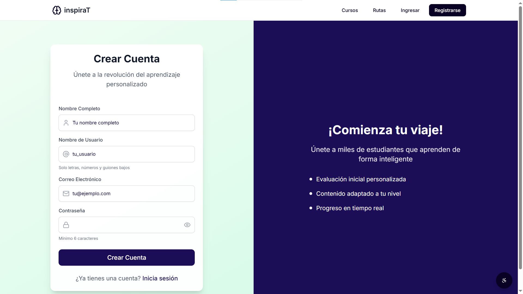Click the scrollbar down arrow

[x=520, y=291]
